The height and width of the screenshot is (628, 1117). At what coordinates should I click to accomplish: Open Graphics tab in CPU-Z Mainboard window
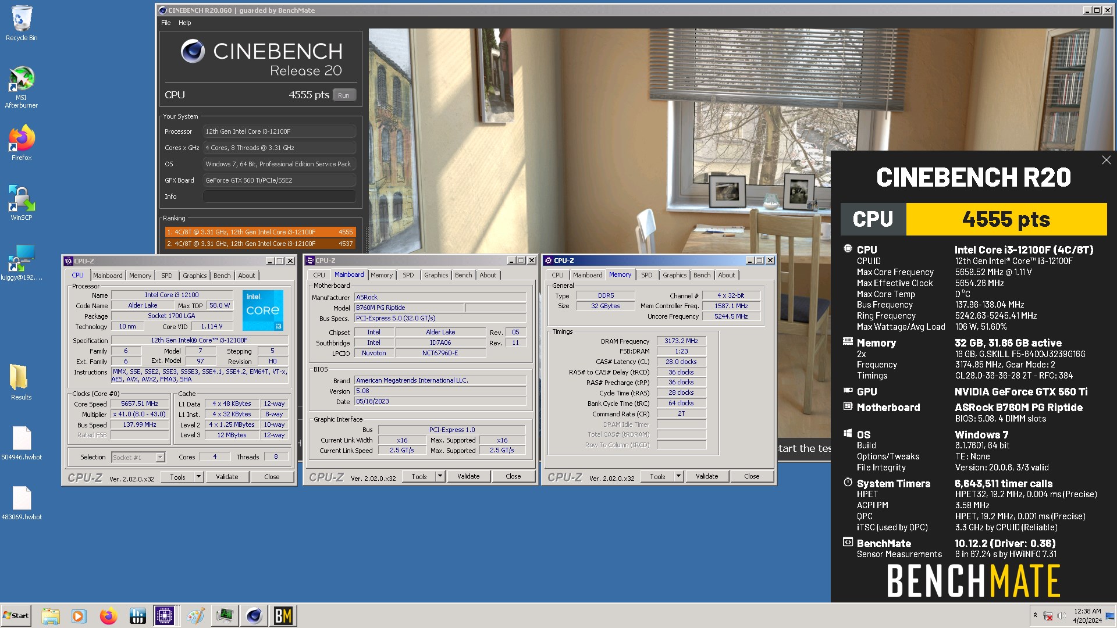point(436,275)
